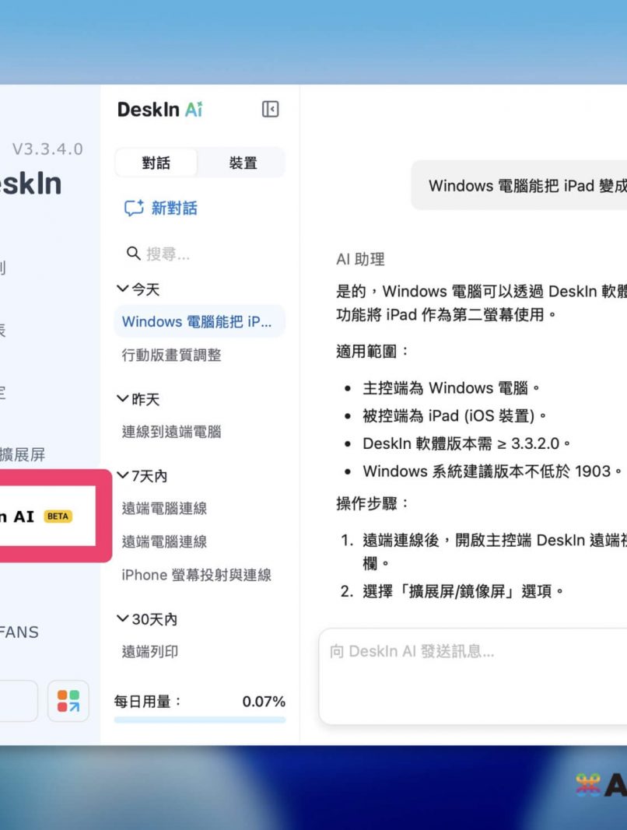This screenshot has height=830, width=627.
Task: Open the 遠端列印 conversation
Action: [x=150, y=652]
